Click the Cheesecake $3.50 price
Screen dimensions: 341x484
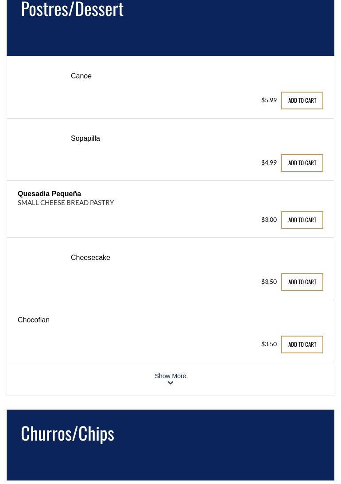tap(269, 282)
